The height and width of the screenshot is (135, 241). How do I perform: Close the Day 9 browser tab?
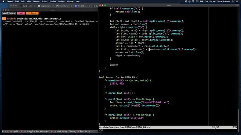pos(35,6)
